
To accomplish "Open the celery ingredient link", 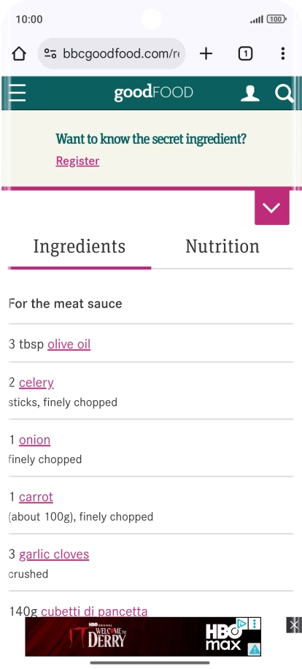I will pos(36,383).
